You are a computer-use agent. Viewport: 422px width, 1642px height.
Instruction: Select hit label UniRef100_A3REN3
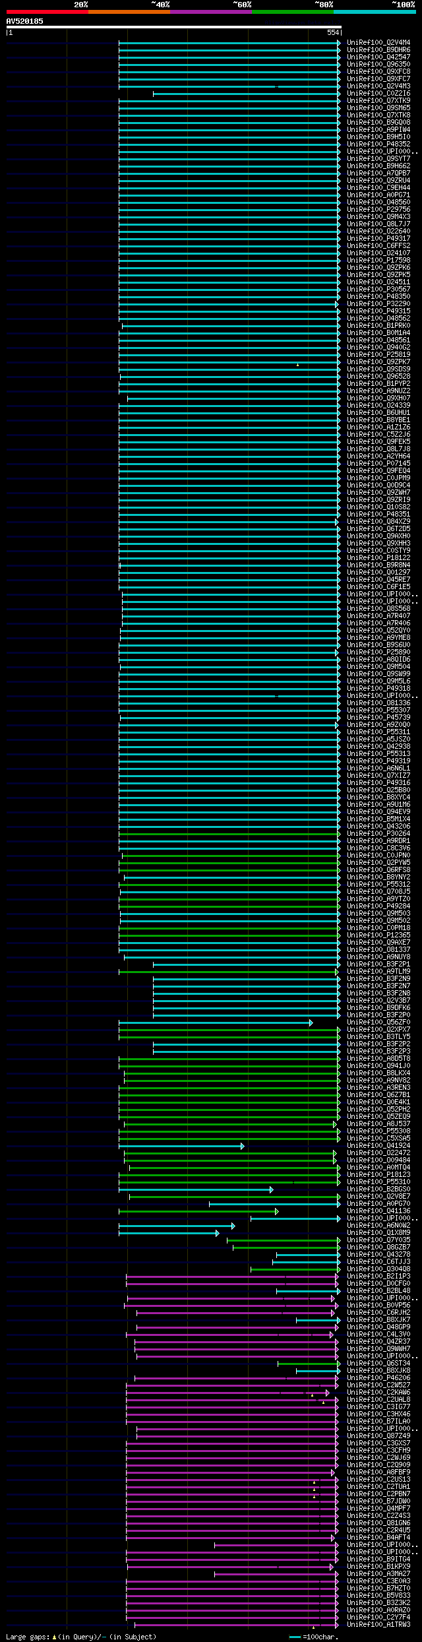(x=378, y=1088)
